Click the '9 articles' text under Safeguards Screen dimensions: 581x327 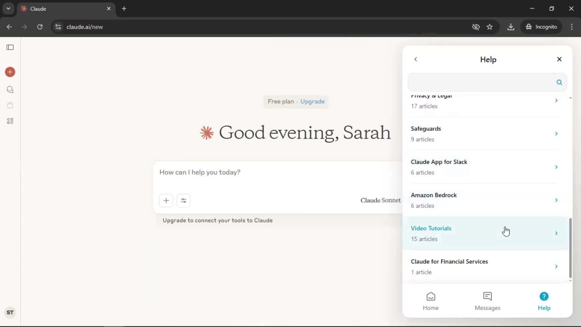coord(422,139)
